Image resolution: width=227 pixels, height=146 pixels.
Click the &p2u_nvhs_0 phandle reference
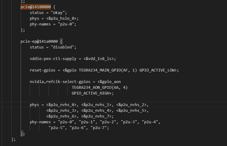(63, 105)
